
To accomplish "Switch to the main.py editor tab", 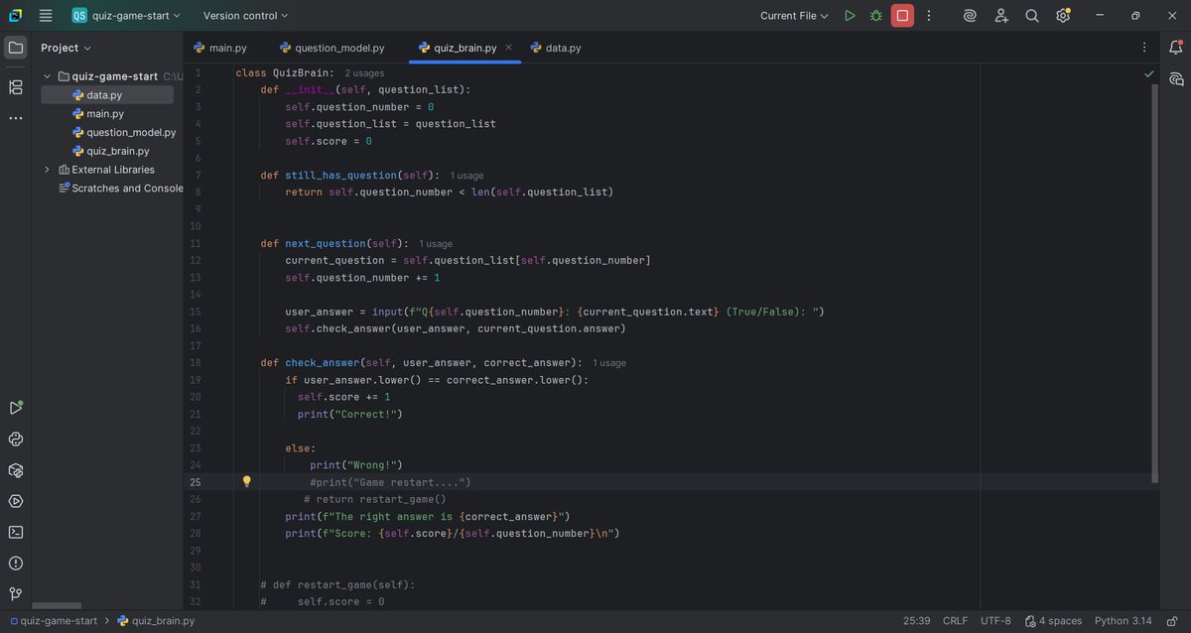I will (226, 47).
